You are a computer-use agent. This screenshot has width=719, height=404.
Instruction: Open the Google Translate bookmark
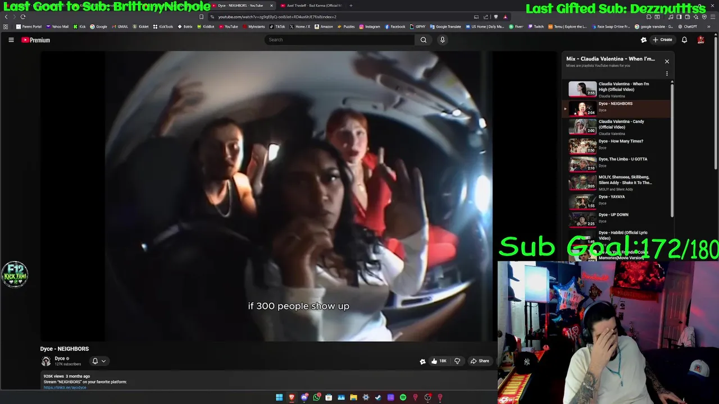coord(445,26)
